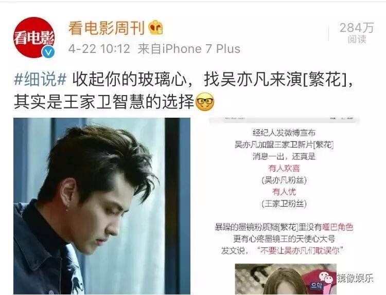Tap the quoted 不要让吴亦凡们耽误你 line
386x295 pixels.
tap(300, 250)
